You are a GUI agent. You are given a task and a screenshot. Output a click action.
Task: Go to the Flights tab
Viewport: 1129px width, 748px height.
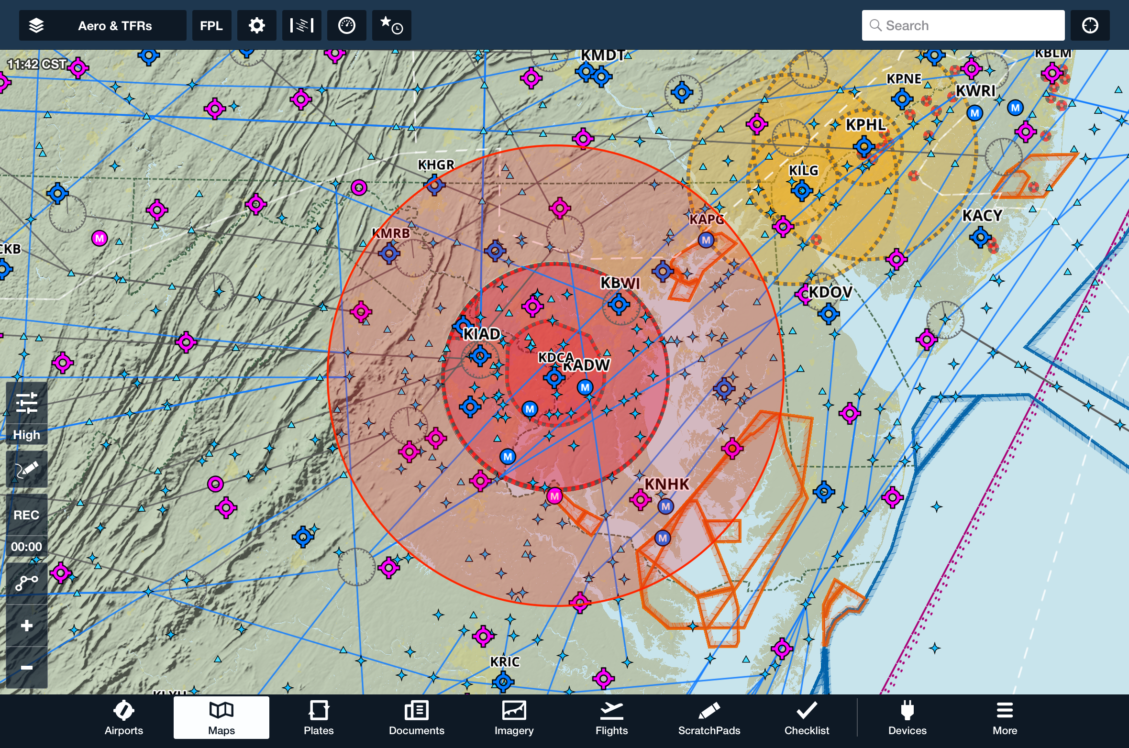612,718
